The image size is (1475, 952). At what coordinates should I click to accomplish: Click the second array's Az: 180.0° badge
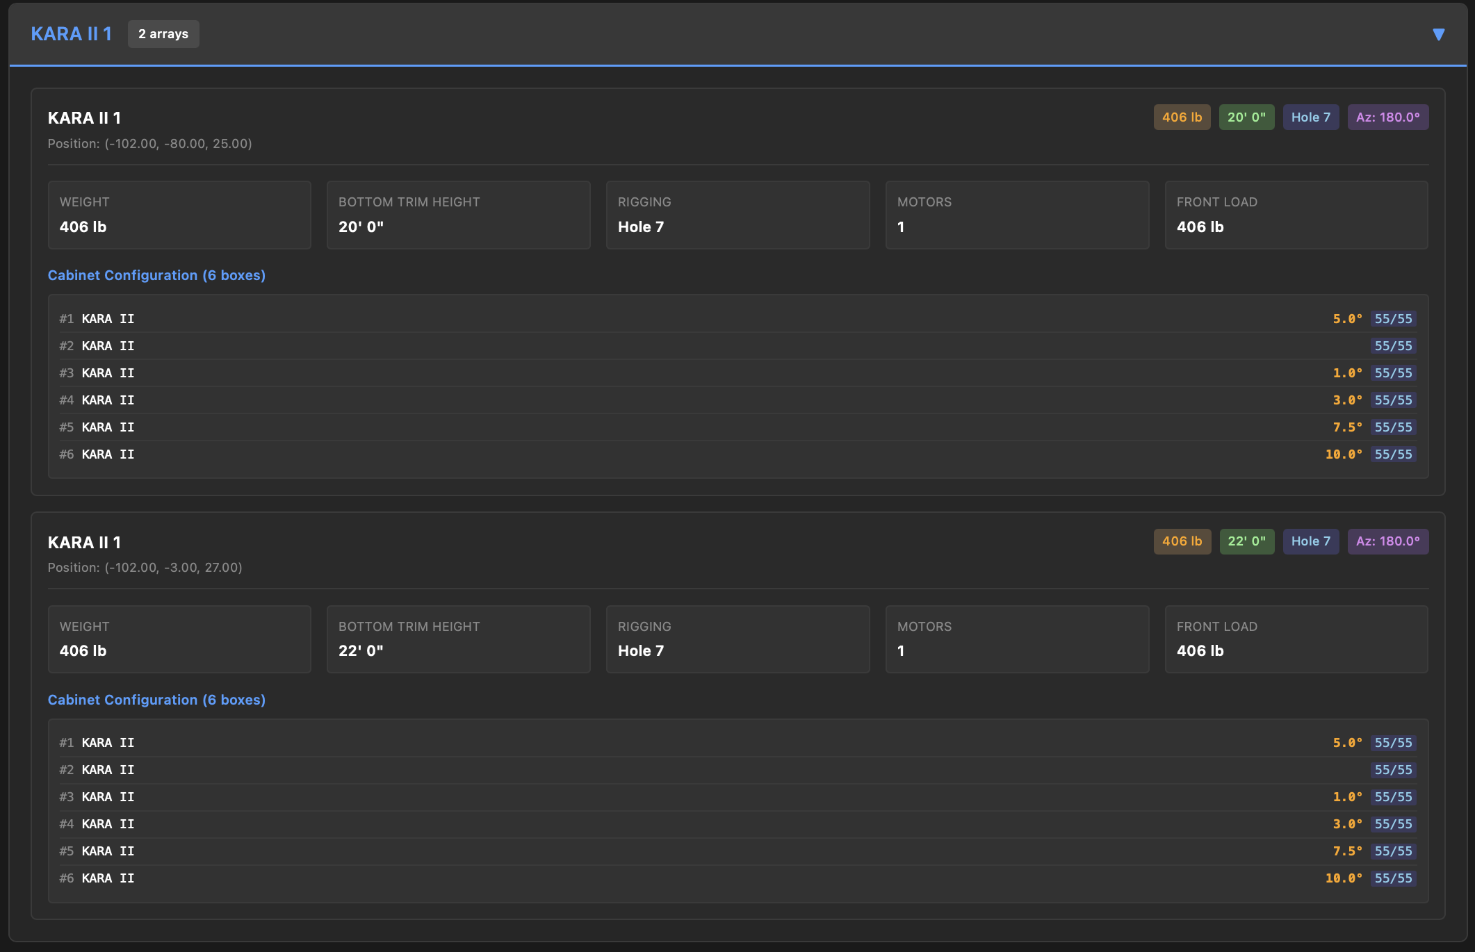click(1387, 541)
